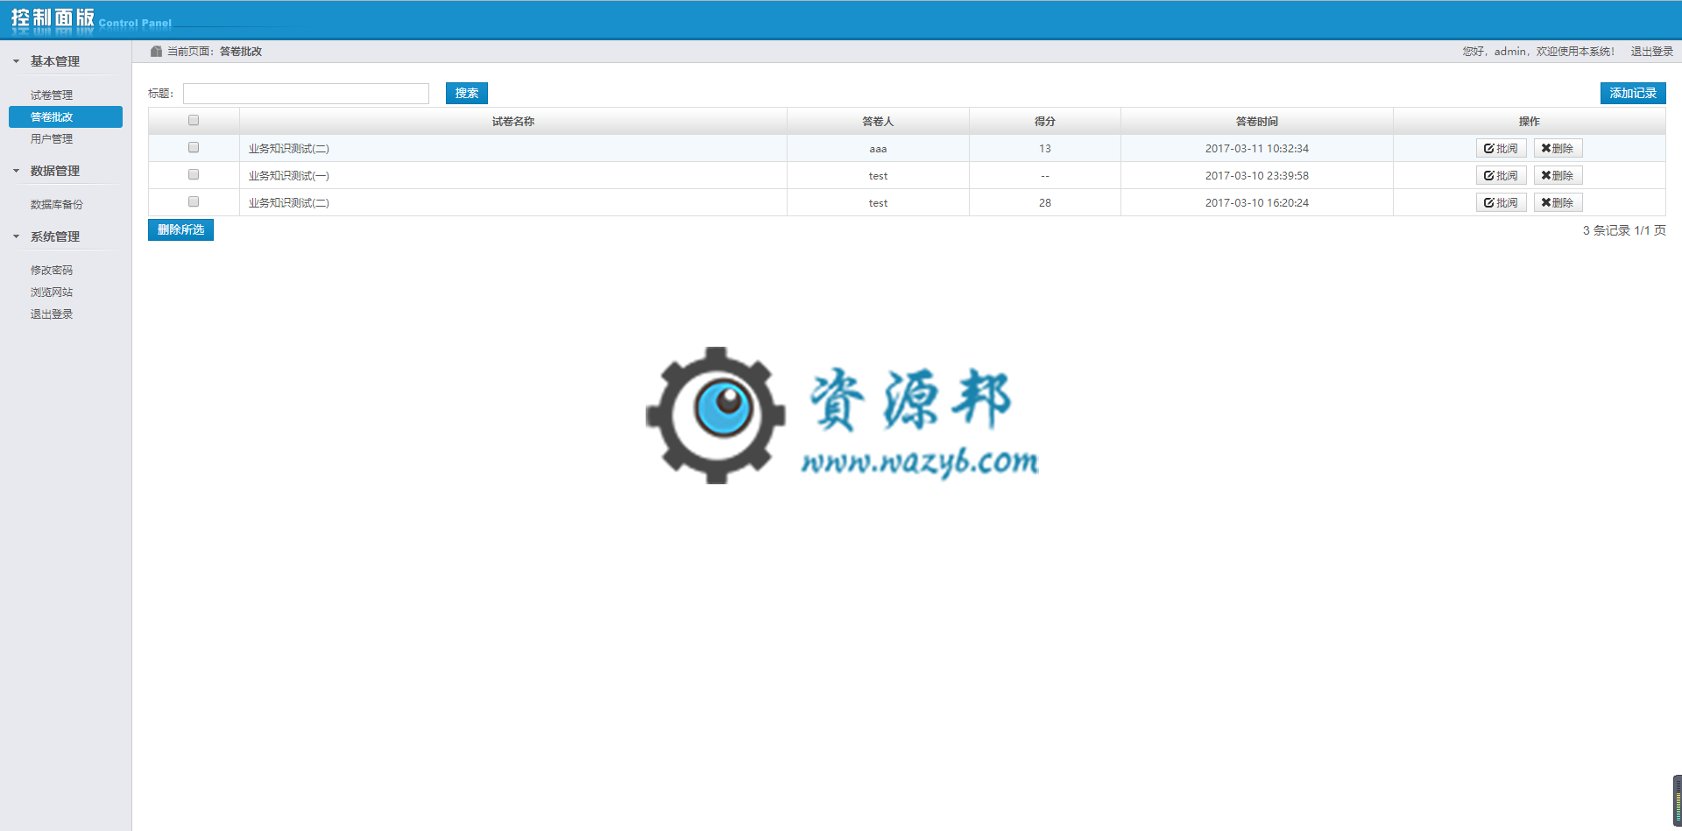The height and width of the screenshot is (831, 1682).
Task: Focus the 标题 search input field
Action: (306, 94)
